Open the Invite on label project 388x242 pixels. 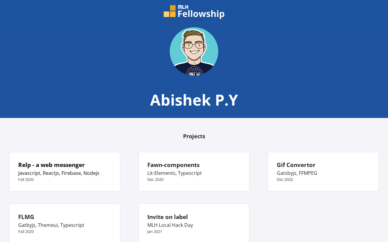pos(168,217)
